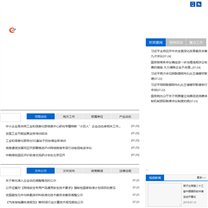This screenshot has height=208, width=208.
Task: Open 全国磁性元件与铁氧体材料 committee notice
Action: tap(44, 195)
